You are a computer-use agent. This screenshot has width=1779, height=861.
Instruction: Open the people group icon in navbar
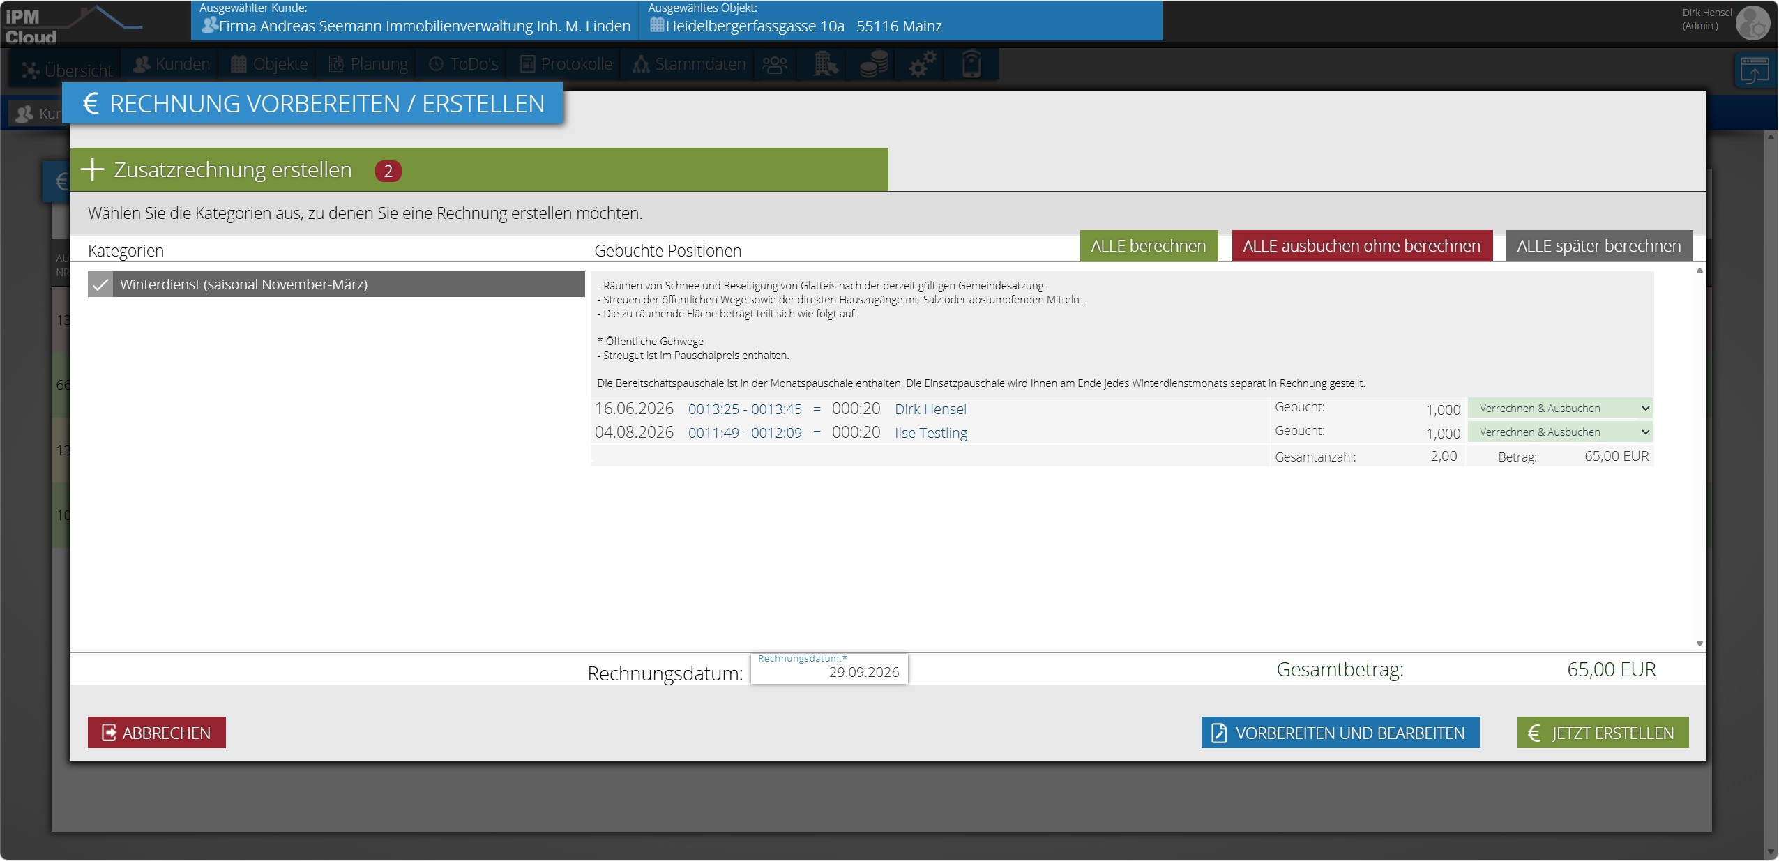775,65
